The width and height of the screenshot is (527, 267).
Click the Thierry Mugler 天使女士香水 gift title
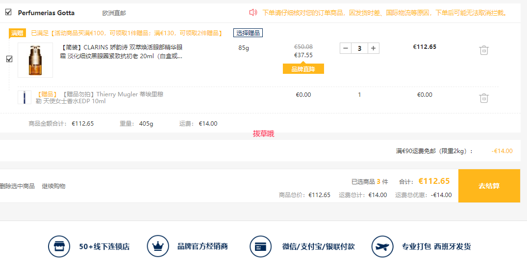pos(100,98)
